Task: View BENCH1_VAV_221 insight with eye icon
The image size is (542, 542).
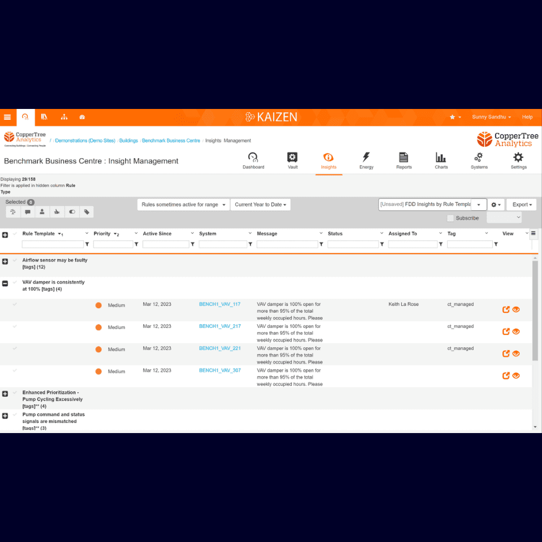Action: 516,353
